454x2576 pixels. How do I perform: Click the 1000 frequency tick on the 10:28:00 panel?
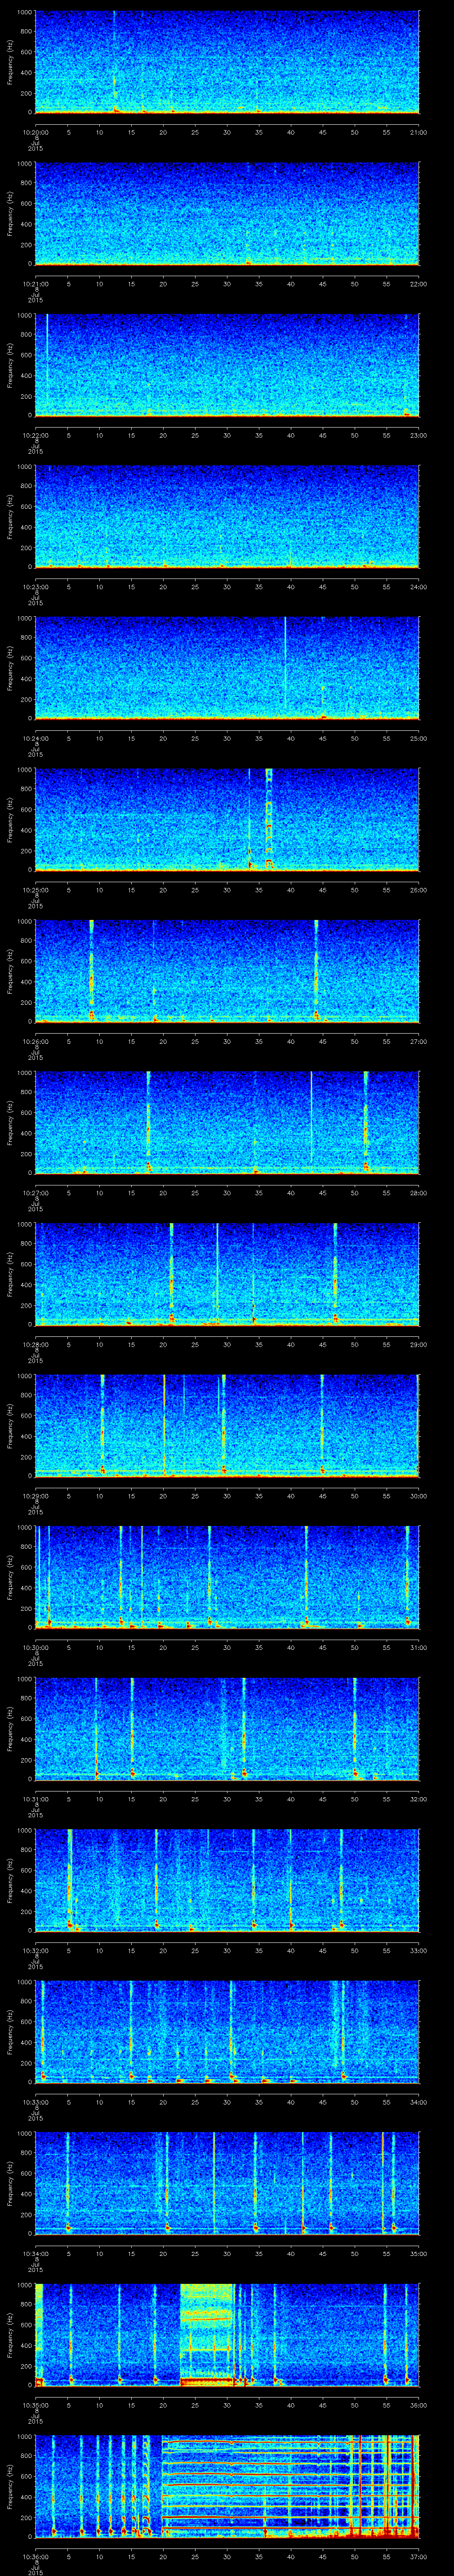pos(23,1224)
